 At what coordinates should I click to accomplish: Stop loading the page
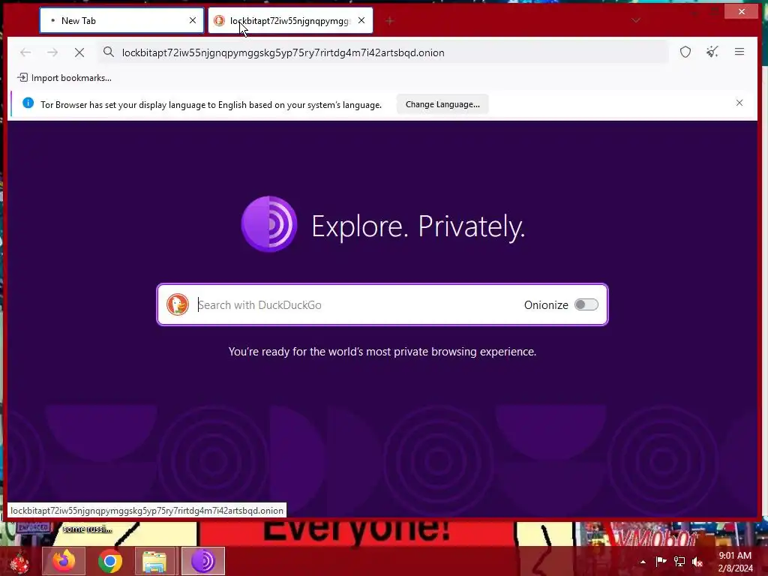[x=79, y=52]
